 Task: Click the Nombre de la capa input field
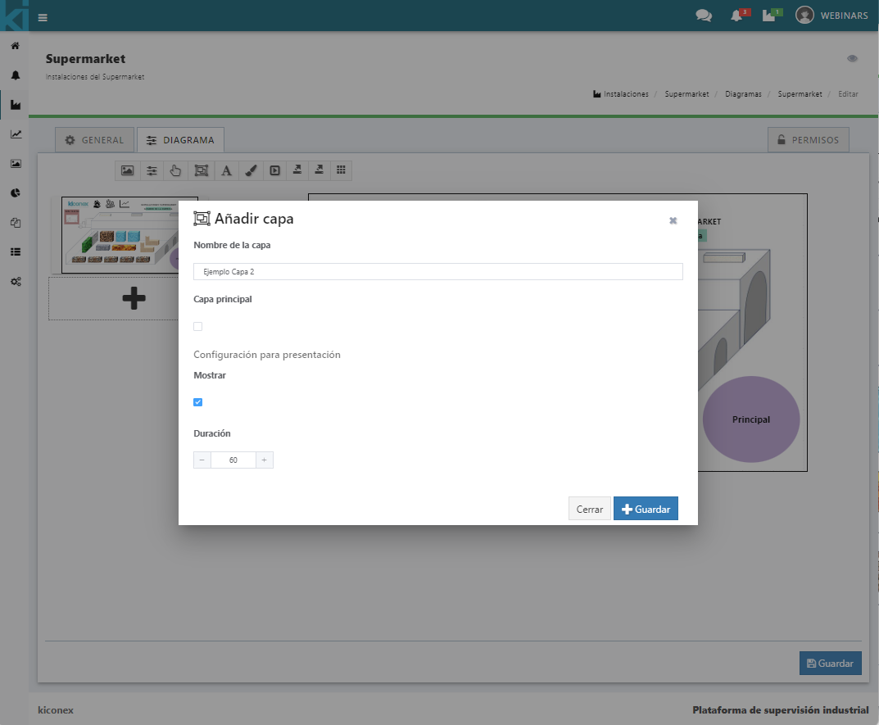(437, 271)
